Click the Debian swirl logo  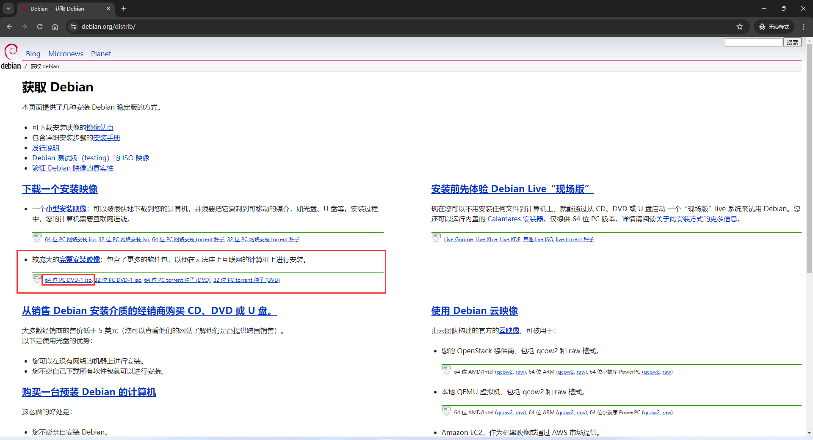pos(11,52)
